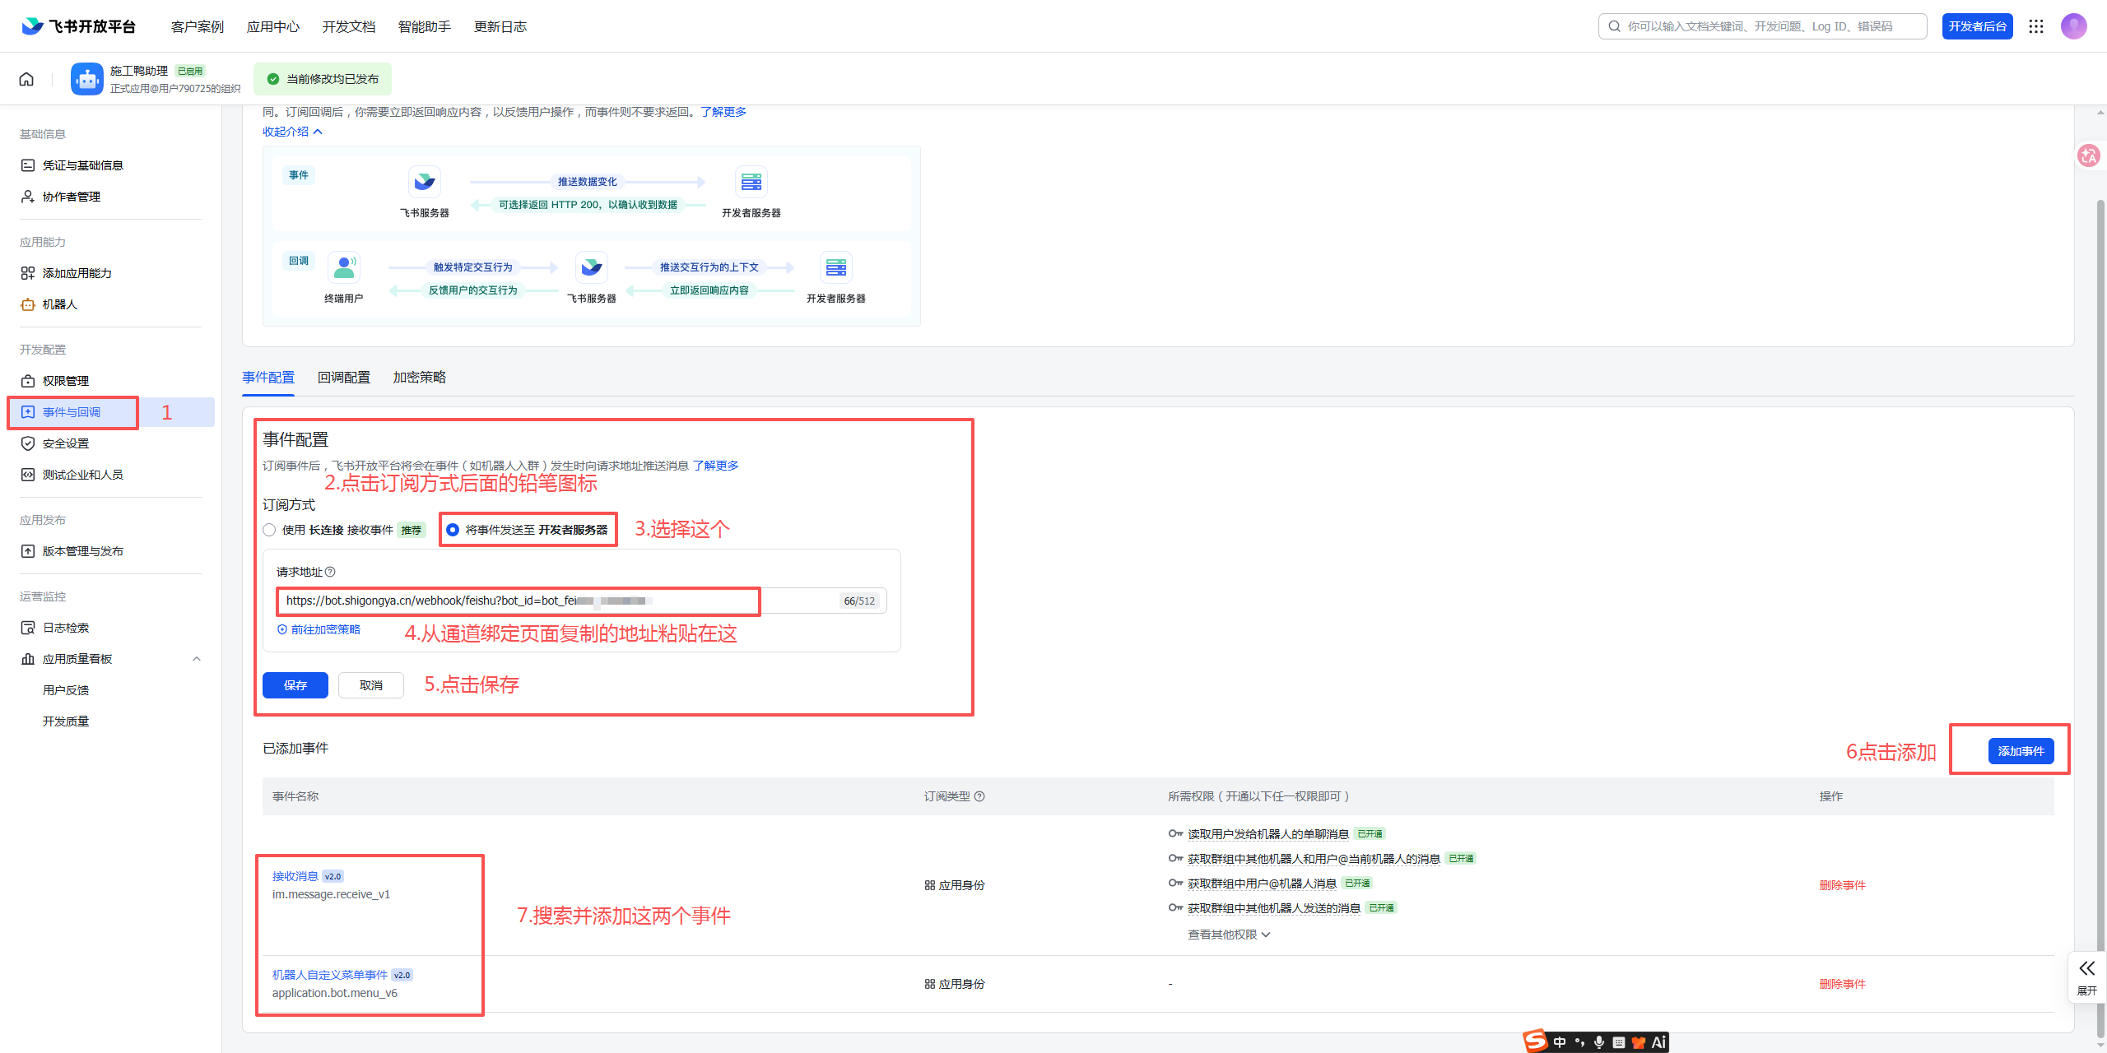Collapse the 应用质量看板 sidebar group
2107x1053 pixels.
pyautogui.click(x=197, y=659)
